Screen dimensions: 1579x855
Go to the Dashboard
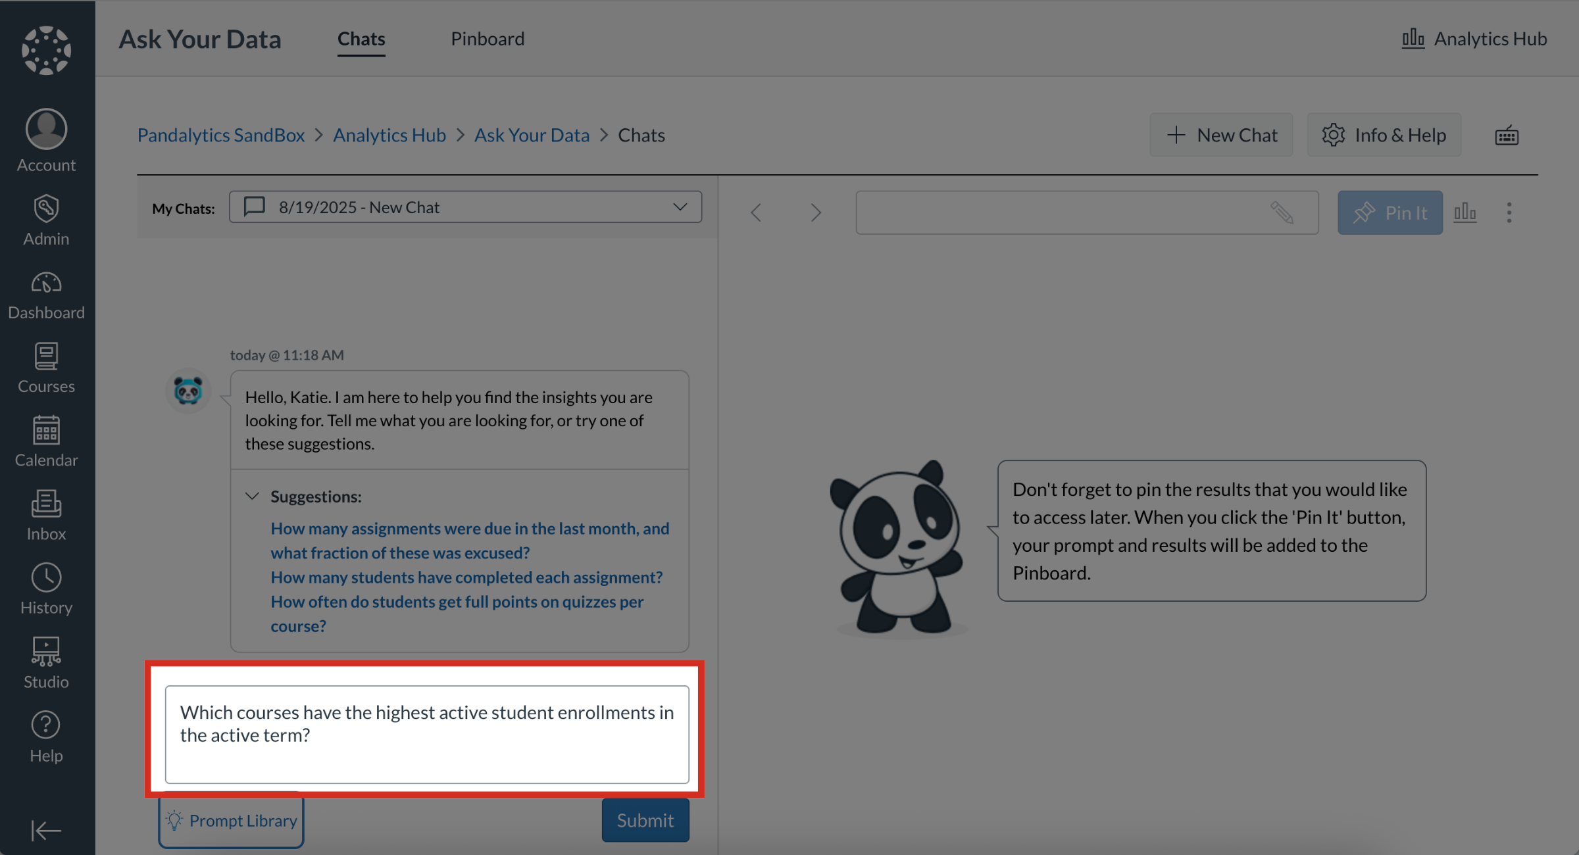(x=46, y=295)
